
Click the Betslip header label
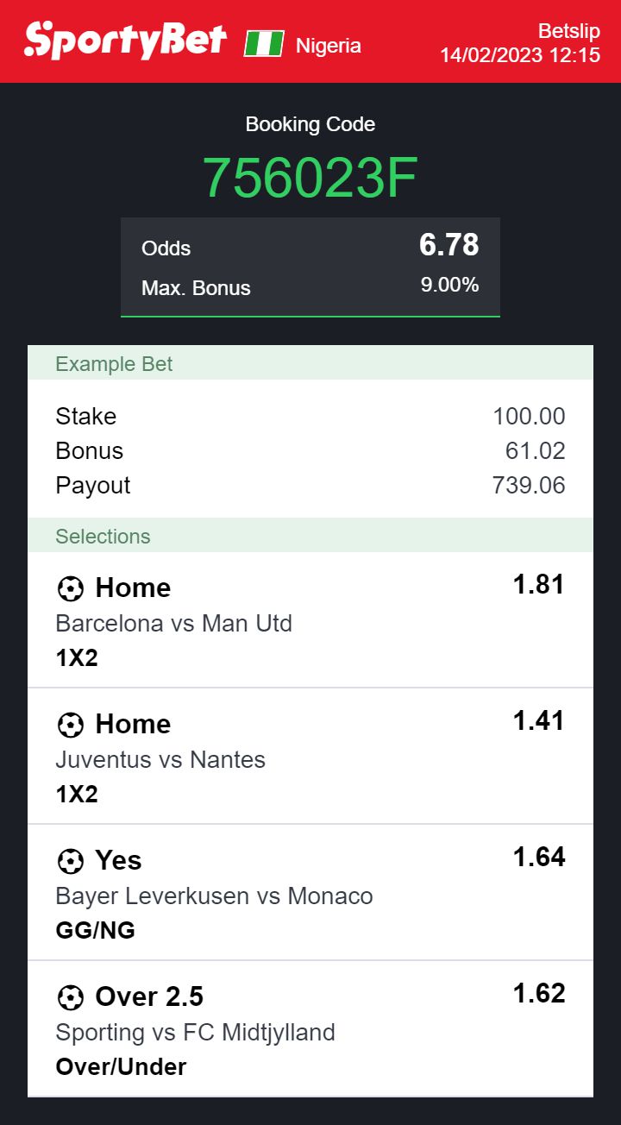568,31
